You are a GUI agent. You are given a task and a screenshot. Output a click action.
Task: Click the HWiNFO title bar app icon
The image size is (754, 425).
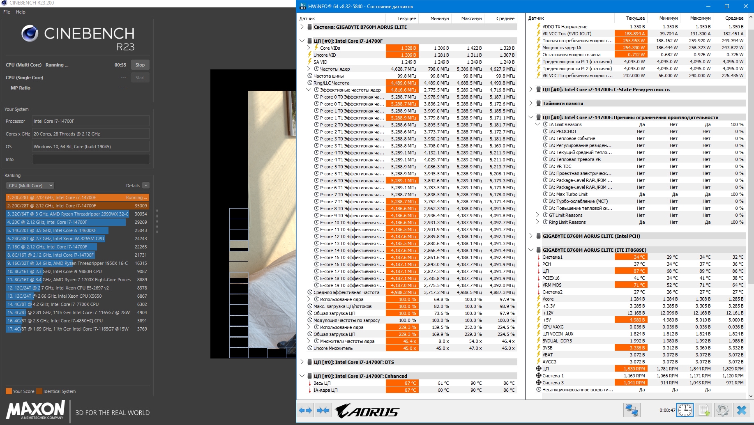click(303, 6)
